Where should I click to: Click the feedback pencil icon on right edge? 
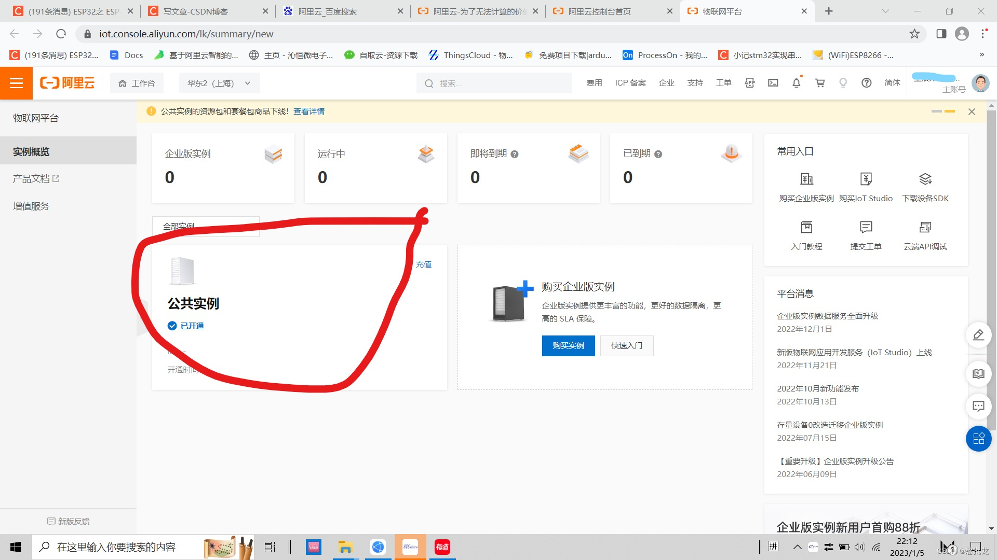(x=978, y=335)
